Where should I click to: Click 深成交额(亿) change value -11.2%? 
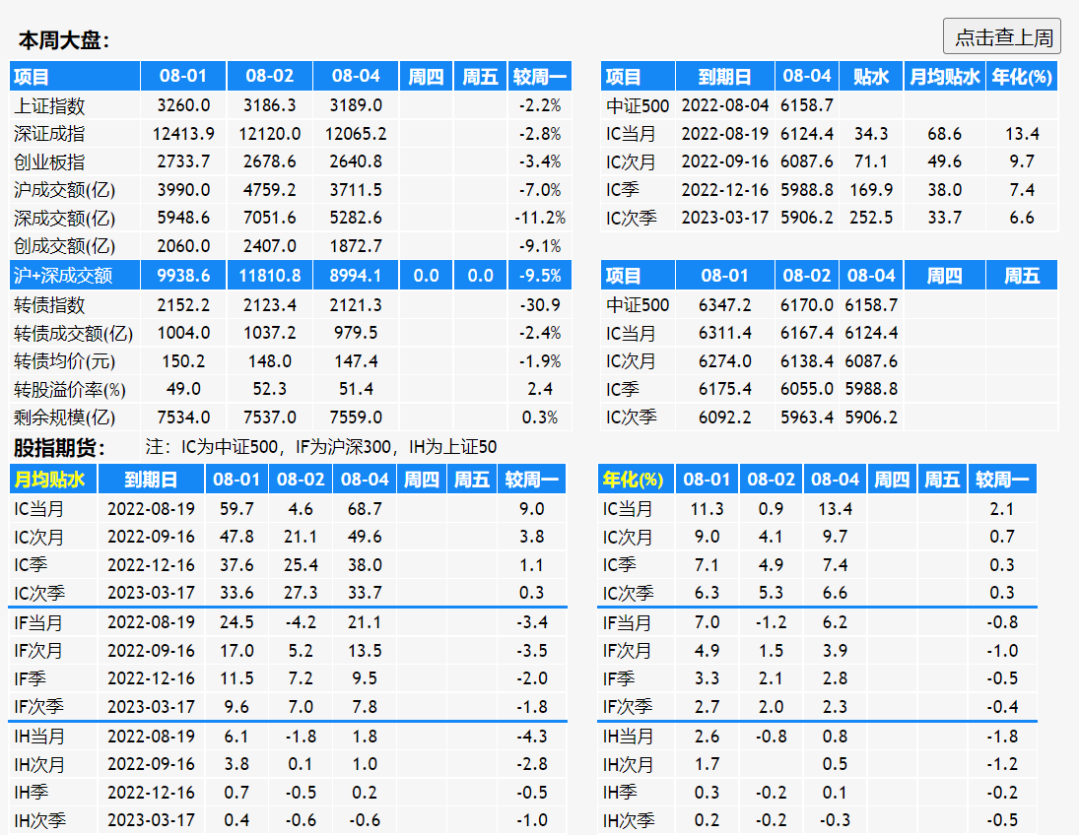[x=540, y=218]
